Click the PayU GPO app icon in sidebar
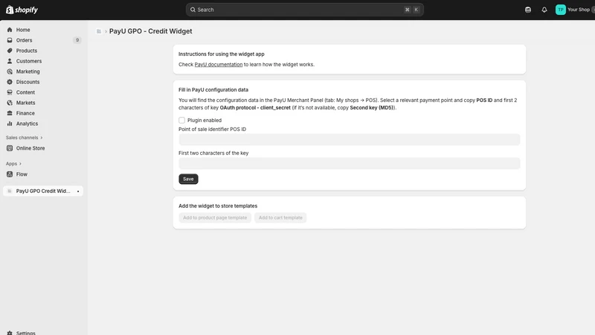 tap(10, 191)
